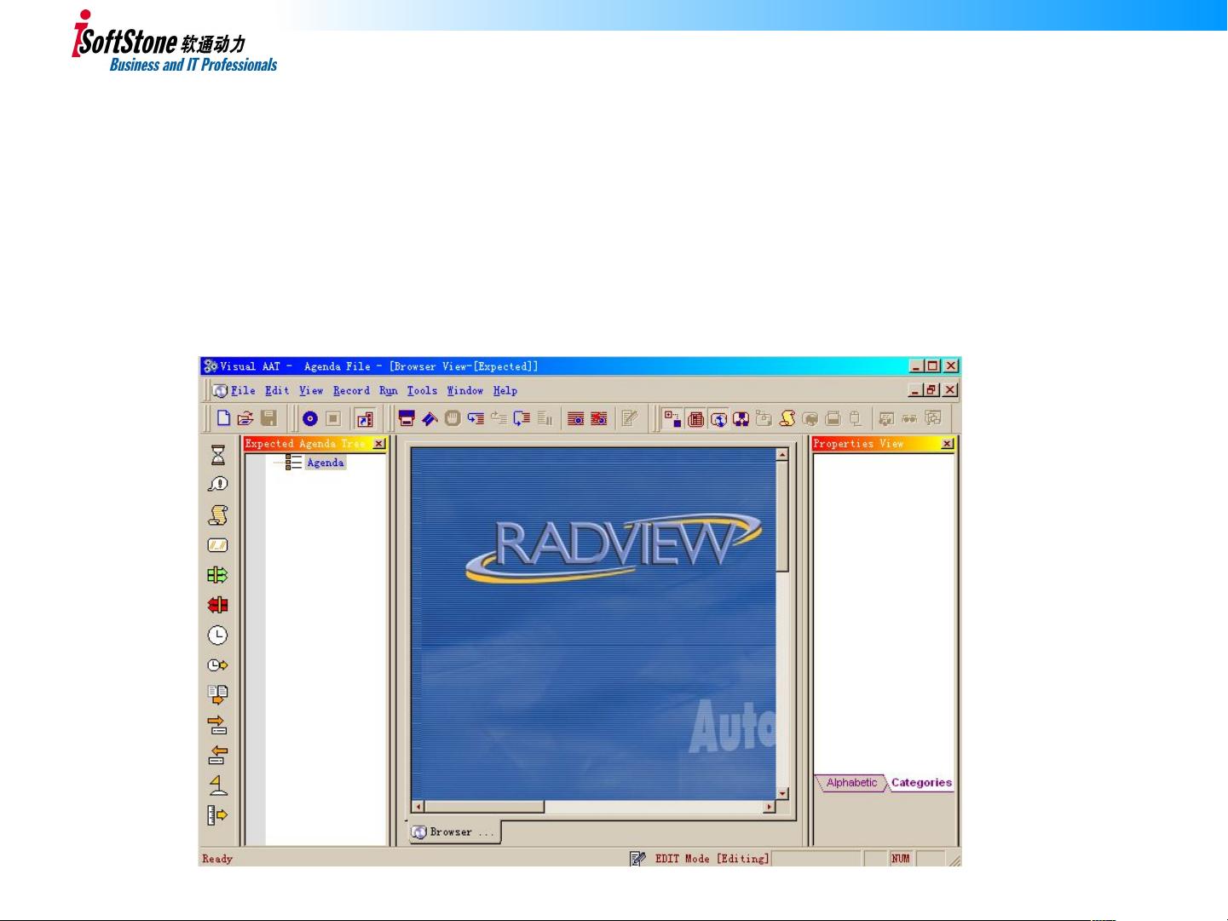Switch to the Categories properties tab
Image resolution: width=1228 pixels, height=921 pixels.
pos(920,783)
